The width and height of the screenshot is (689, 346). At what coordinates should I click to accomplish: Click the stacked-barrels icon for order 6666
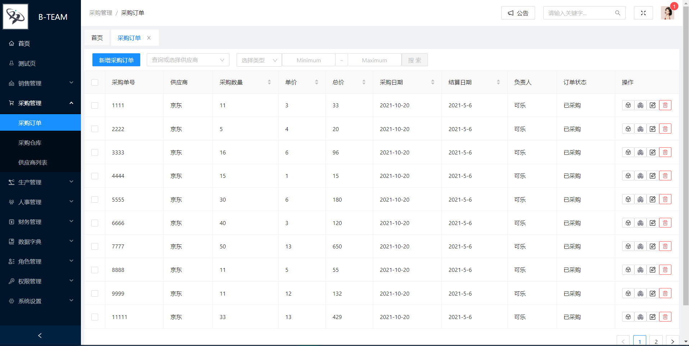click(x=640, y=223)
